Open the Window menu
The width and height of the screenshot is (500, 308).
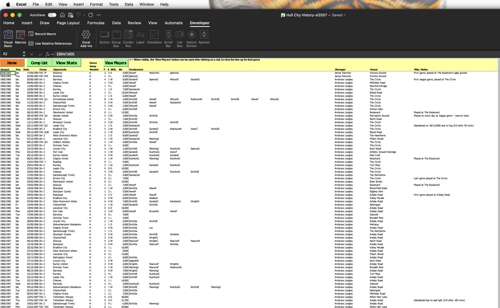point(147,4)
